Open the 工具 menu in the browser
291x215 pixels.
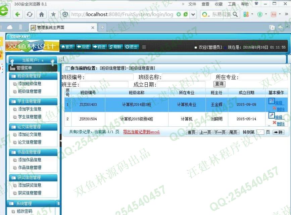click(x=232, y=4)
